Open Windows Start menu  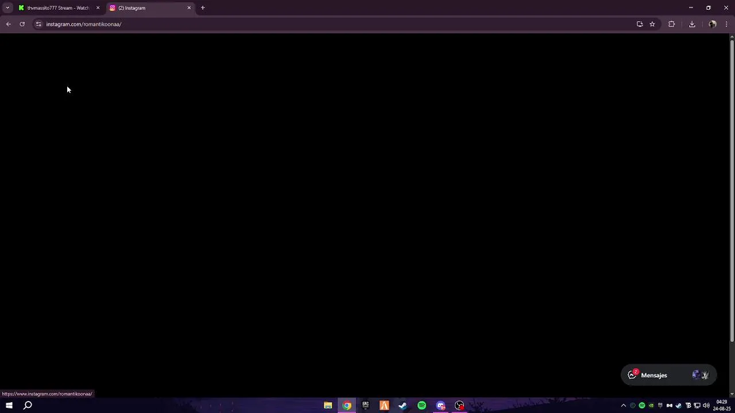pos(9,406)
